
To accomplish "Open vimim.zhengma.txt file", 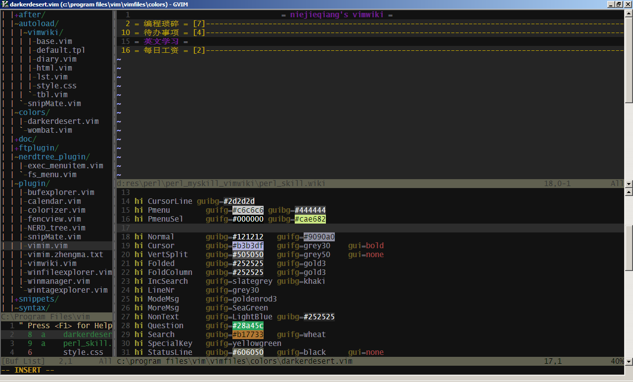I will pyautogui.click(x=65, y=255).
